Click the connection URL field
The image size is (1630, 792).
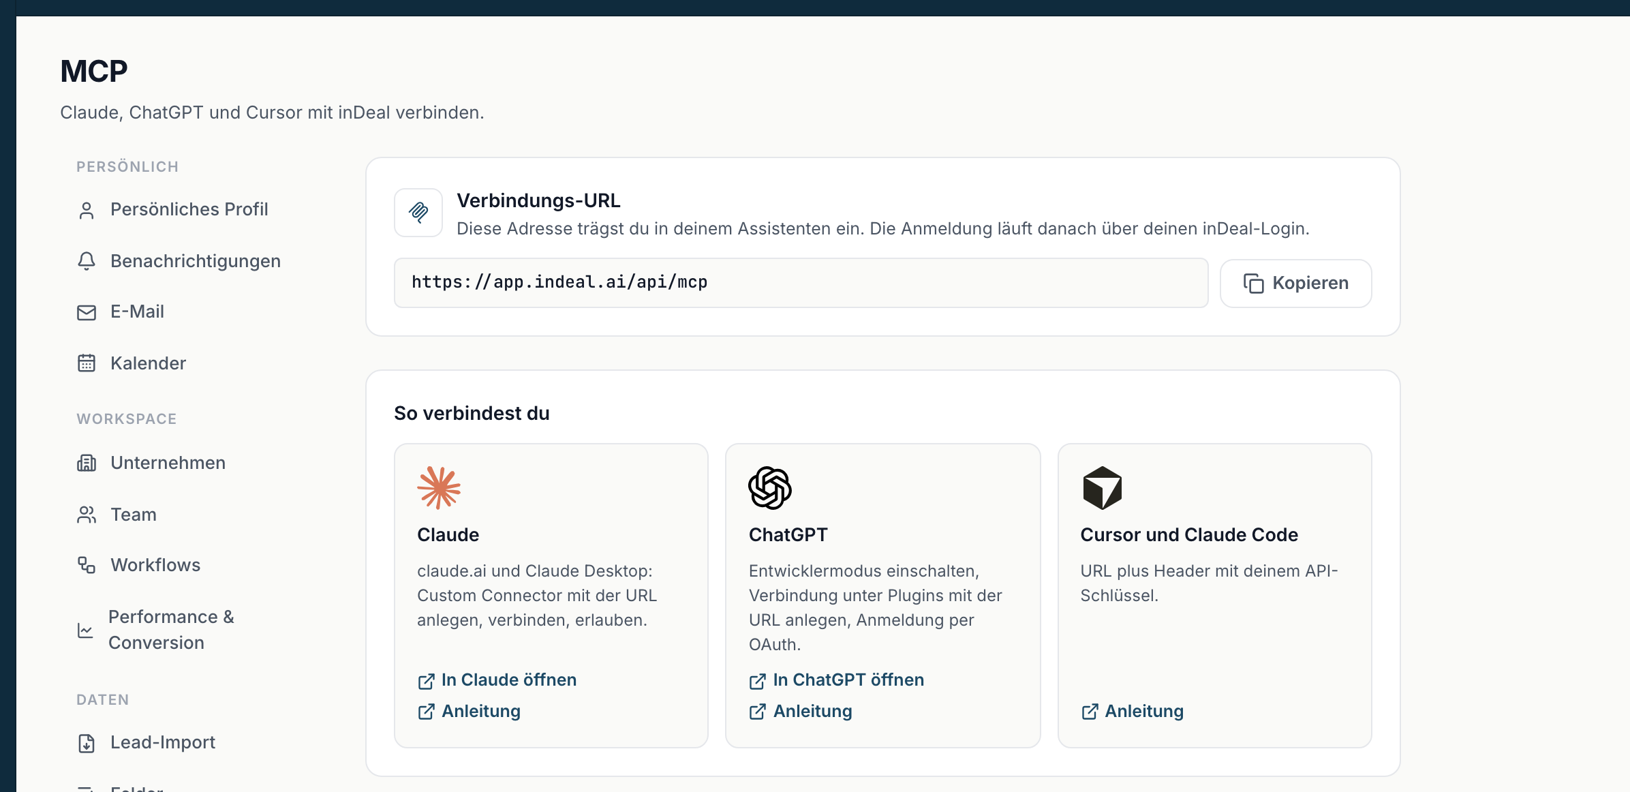pyautogui.click(x=801, y=283)
